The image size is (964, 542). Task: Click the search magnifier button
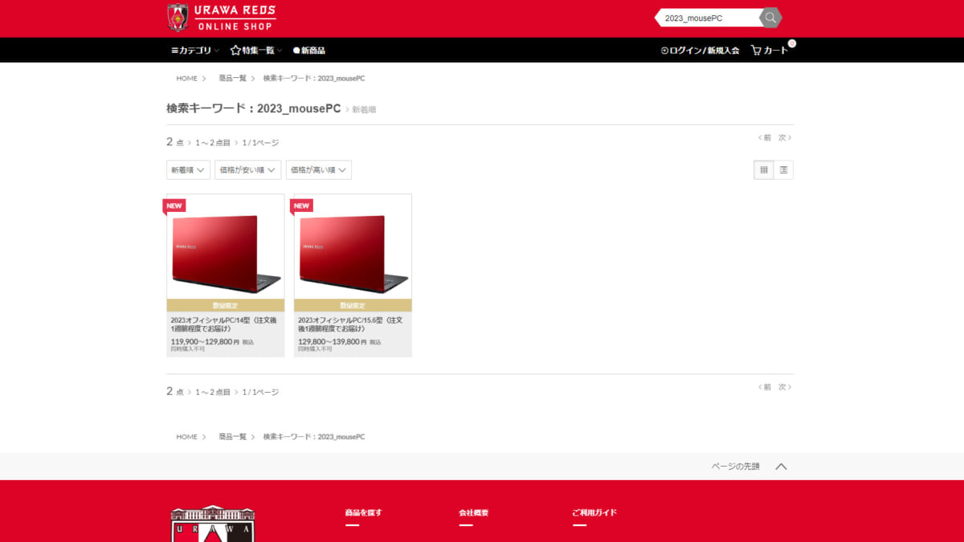point(770,18)
